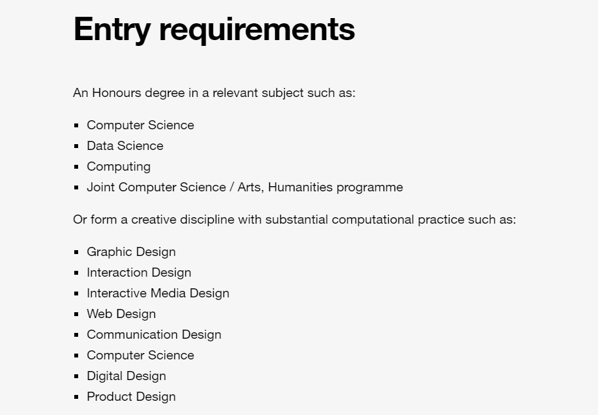598x415 pixels.
Task: Select the first Computer Science list item
Action: [x=140, y=125]
